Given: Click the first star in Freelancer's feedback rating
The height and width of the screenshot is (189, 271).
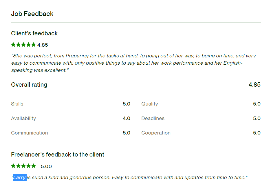Looking at the screenshot, I should (13, 166).
